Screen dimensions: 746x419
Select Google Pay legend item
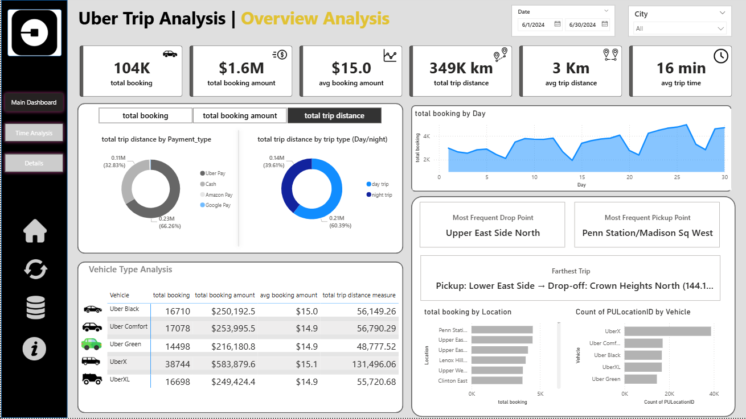point(215,205)
